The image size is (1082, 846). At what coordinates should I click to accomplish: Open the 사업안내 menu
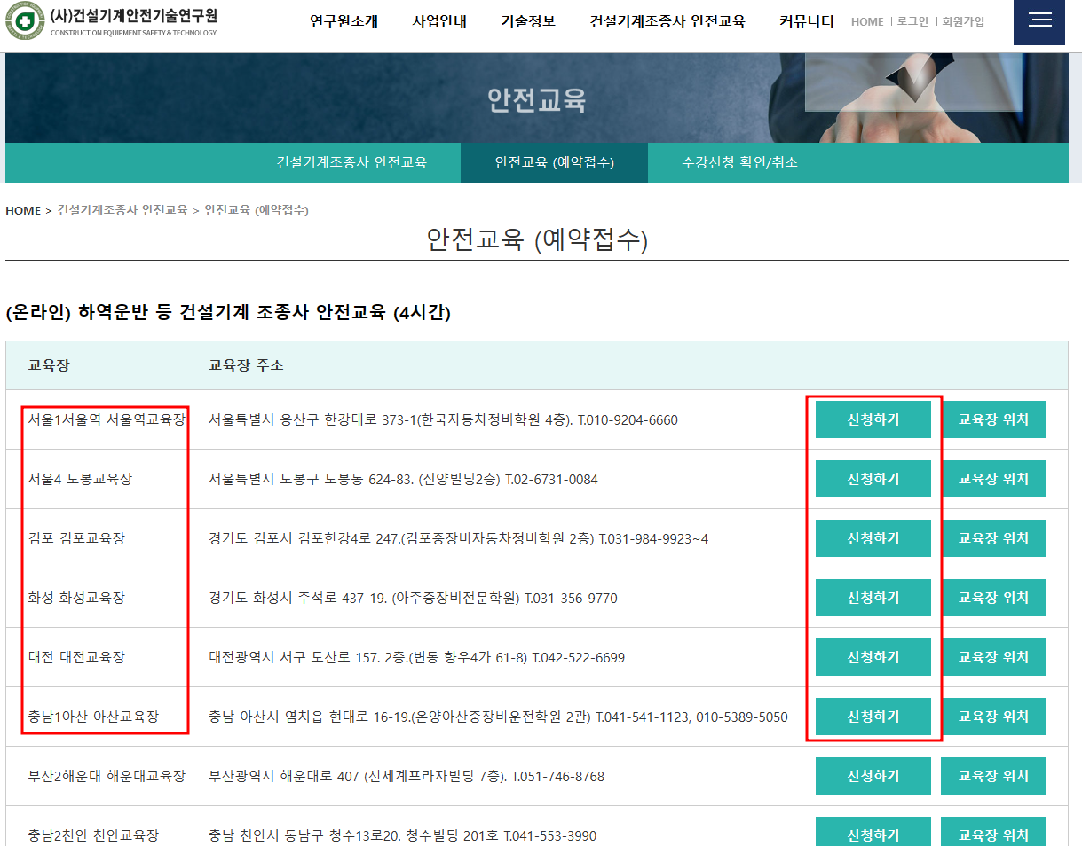click(x=438, y=22)
